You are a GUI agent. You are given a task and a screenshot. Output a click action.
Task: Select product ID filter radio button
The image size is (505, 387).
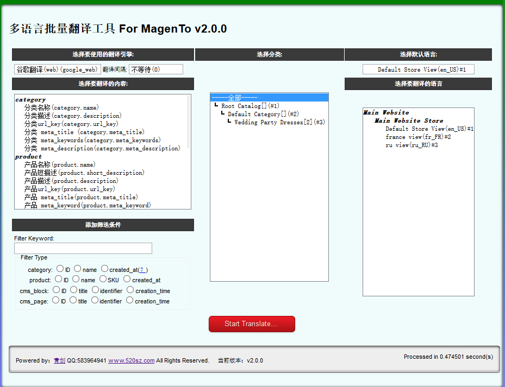[58, 278]
